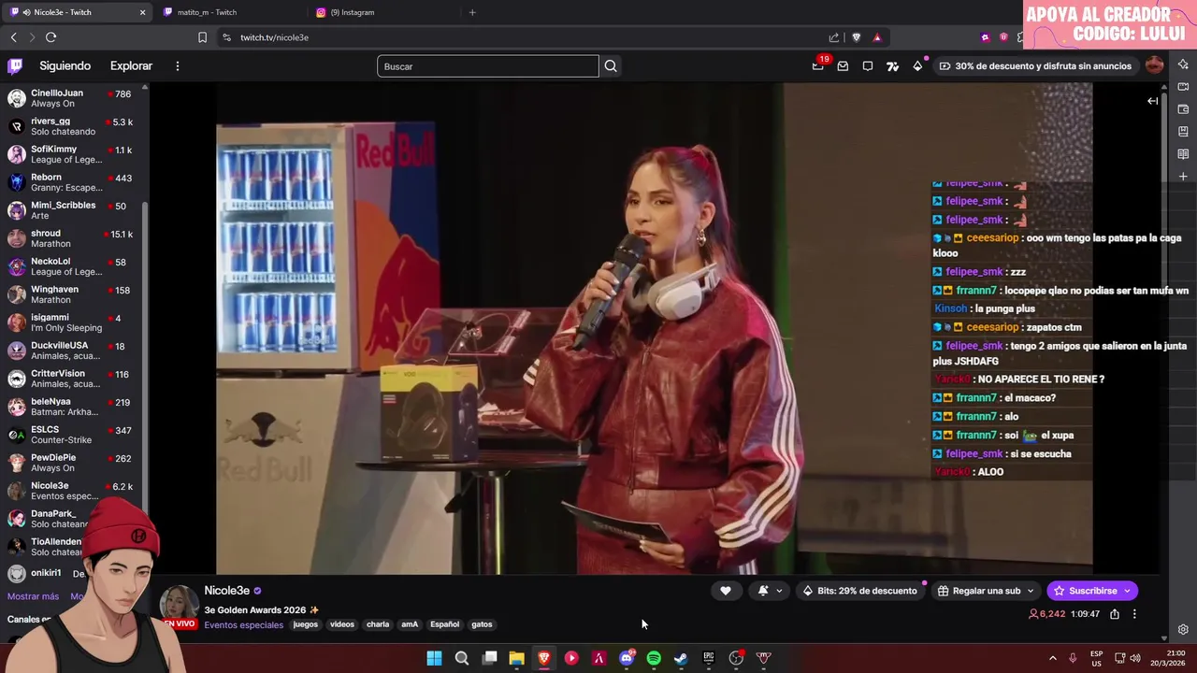Image resolution: width=1197 pixels, height=673 pixels.
Task: Go back to the previous page
Action: click(x=13, y=37)
